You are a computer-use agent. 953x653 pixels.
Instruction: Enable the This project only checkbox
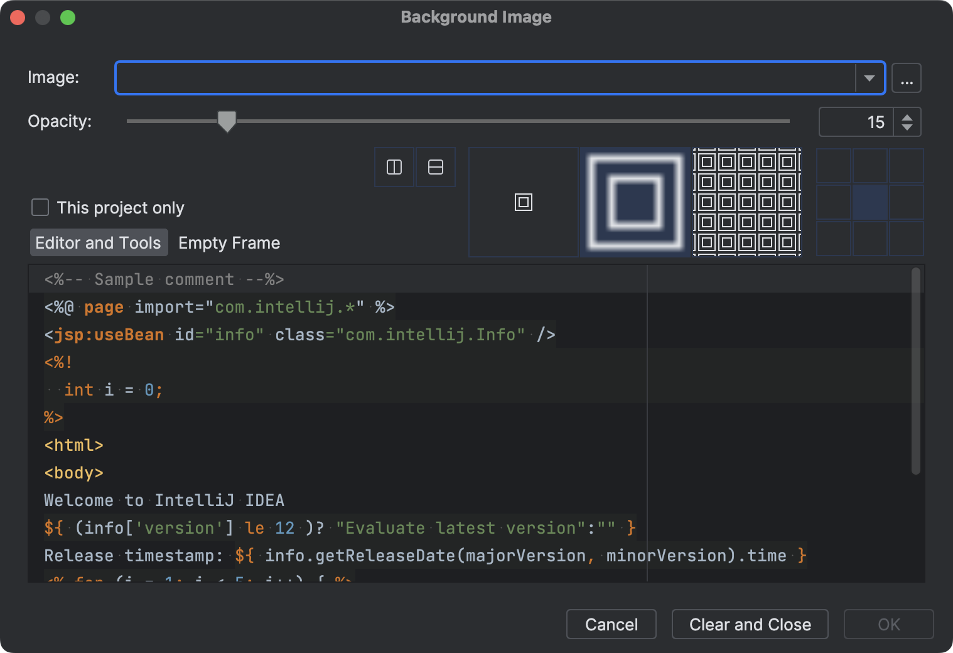[40, 207]
